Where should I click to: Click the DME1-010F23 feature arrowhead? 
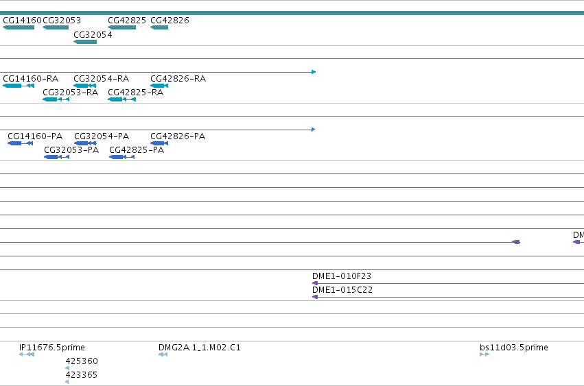point(315,283)
